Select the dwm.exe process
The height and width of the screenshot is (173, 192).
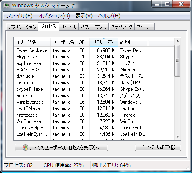[94, 76]
